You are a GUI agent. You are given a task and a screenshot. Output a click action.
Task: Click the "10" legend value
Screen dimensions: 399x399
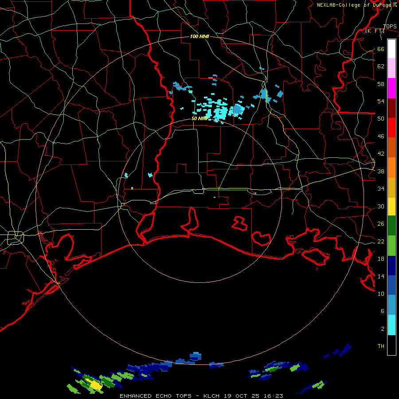point(381,294)
